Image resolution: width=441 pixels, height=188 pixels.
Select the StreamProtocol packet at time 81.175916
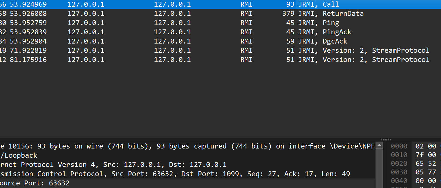202,60
